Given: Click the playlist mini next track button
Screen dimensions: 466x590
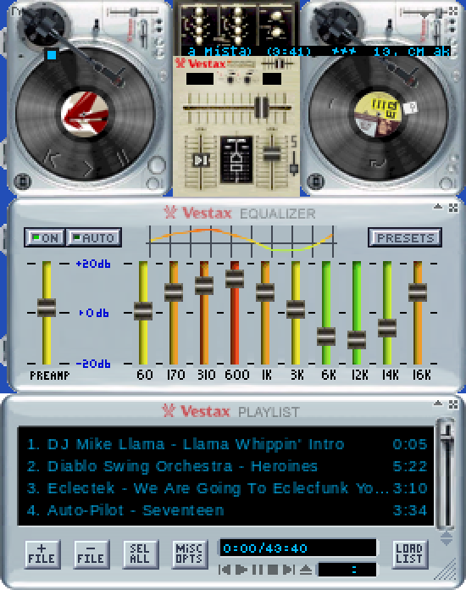Looking at the screenshot, I should pos(288,570).
